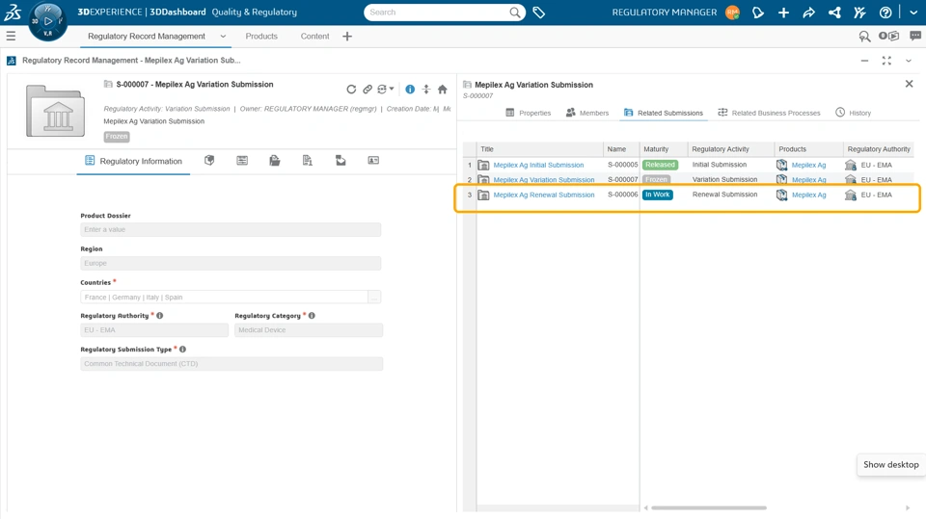Click the Show desktop button
Image resolution: width=926 pixels, height=519 pixels.
pos(890,465)
